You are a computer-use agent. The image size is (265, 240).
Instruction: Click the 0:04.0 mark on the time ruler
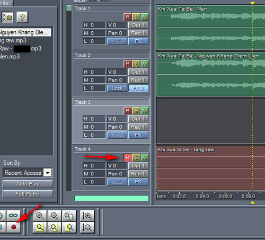coord(202,197)
